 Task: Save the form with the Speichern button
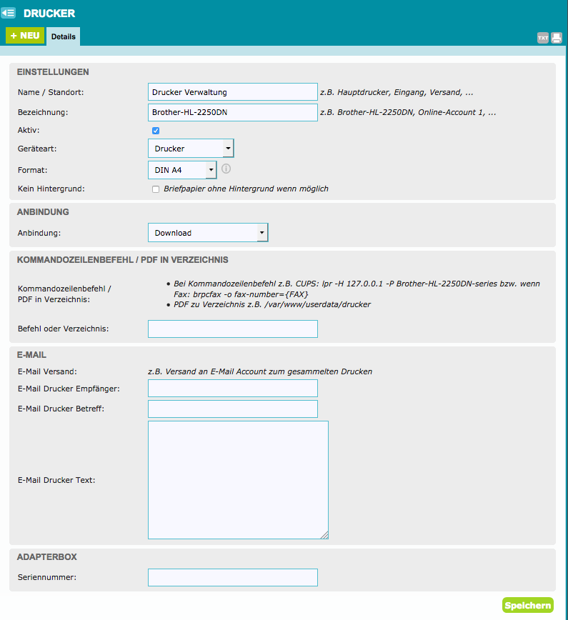point(527,605)
